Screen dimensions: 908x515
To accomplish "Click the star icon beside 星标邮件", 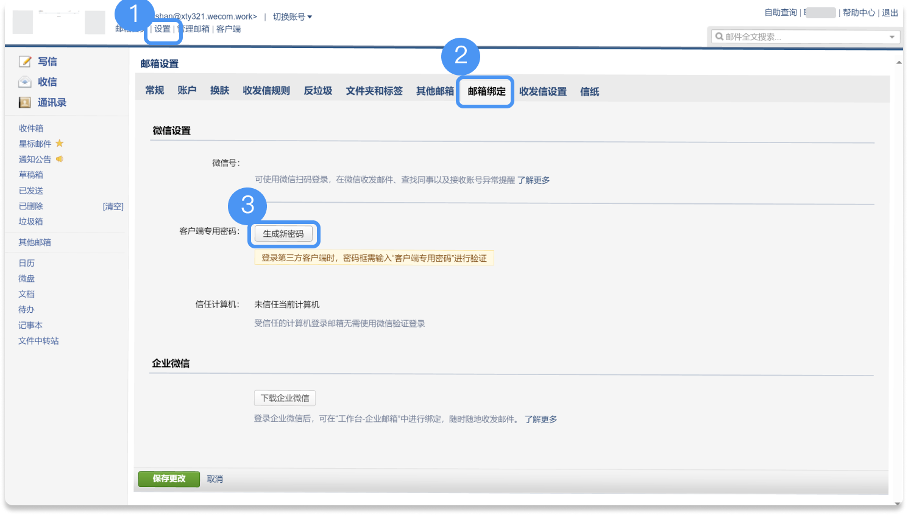I will [x=59, y=143].
